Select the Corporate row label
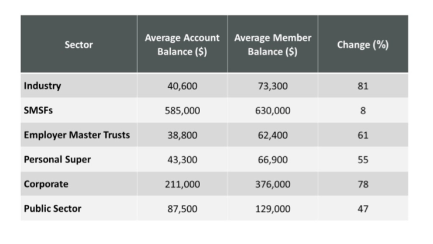This screenshot has height=244, width=433. click(46, 184)
